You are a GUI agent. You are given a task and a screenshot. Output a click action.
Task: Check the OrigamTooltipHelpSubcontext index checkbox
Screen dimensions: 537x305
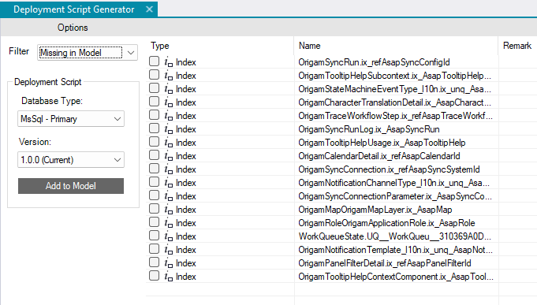[x=154, y=75]
